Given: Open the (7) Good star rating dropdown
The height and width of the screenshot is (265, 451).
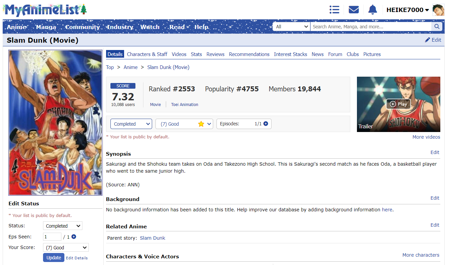Looking at the screenshot, I should (x=184, y=124).
